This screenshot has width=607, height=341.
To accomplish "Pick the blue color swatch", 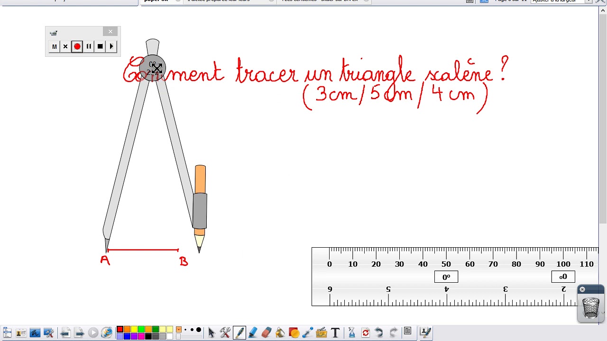I will (127, 336).
